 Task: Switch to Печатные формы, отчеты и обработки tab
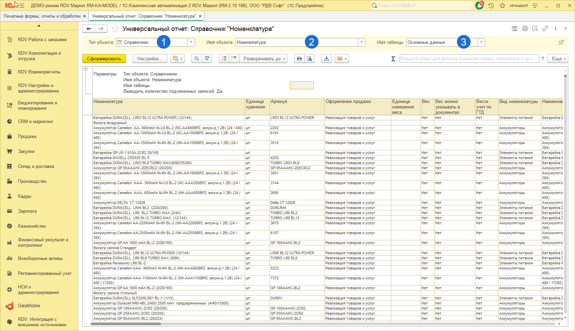tap(42, 16)
